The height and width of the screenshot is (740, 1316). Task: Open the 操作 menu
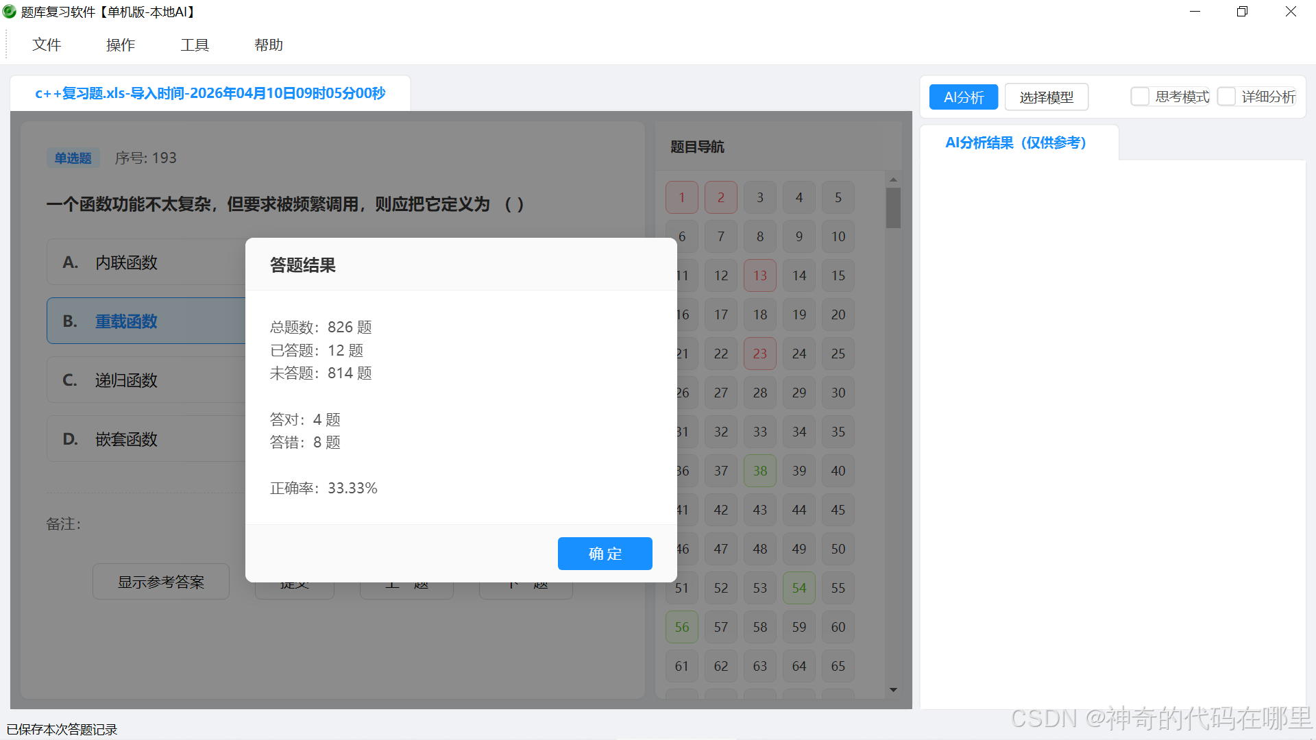click(121, 45)
